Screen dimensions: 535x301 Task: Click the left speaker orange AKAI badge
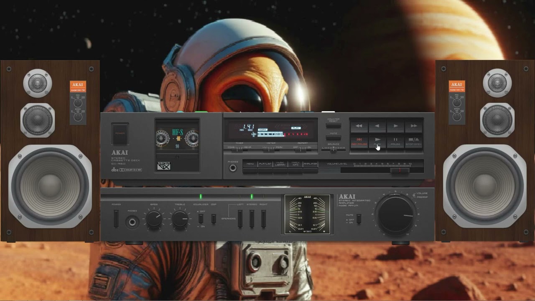click(78, 87)
